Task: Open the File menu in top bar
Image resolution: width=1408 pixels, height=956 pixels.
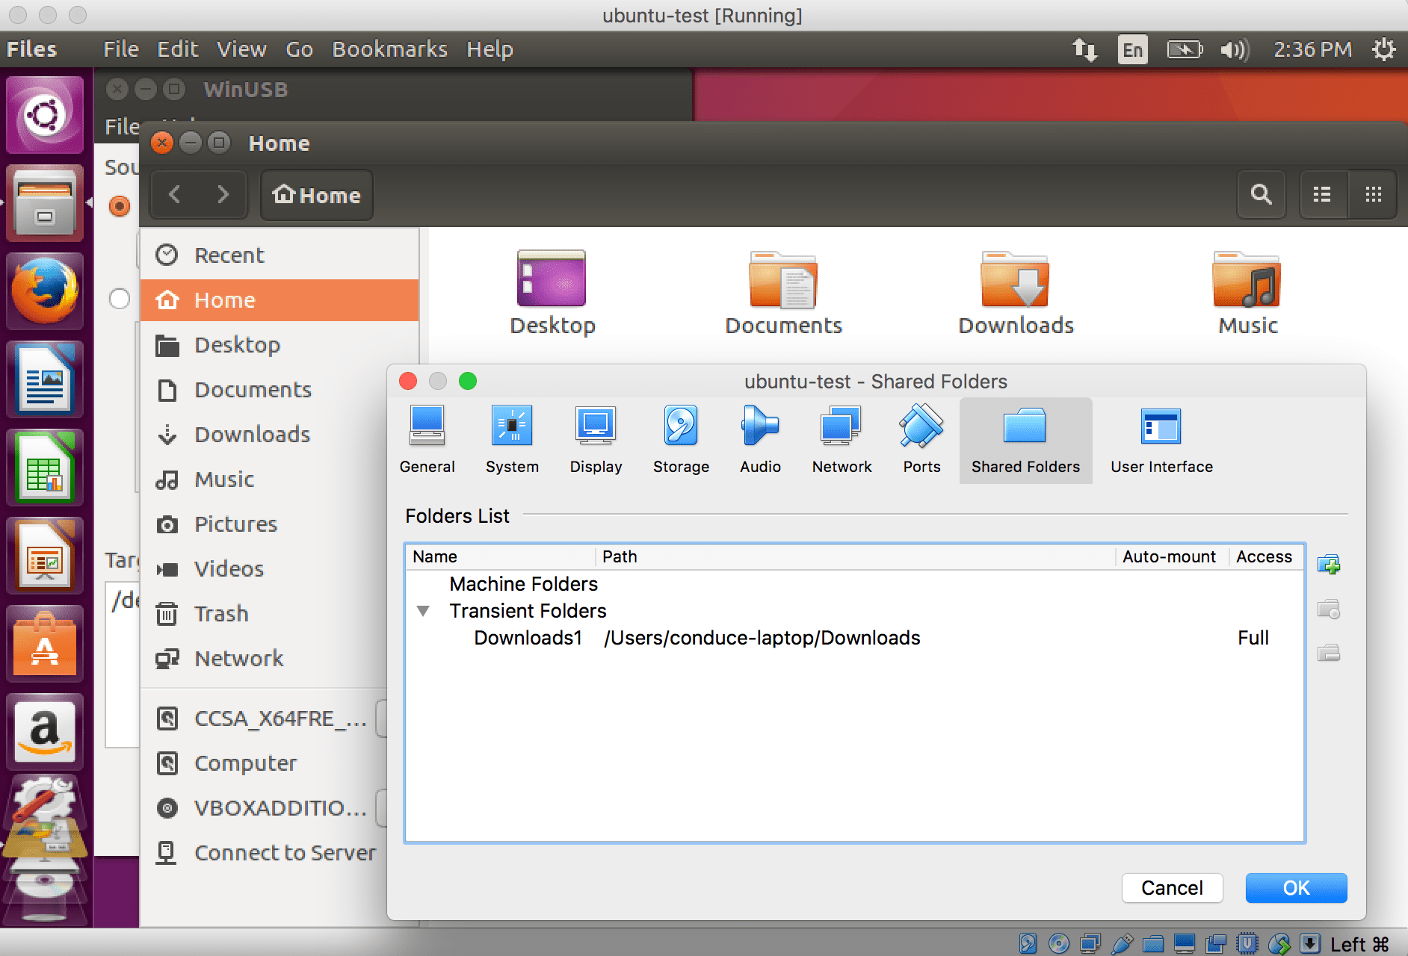Action: pyautogui.click(x=121, y=49)
